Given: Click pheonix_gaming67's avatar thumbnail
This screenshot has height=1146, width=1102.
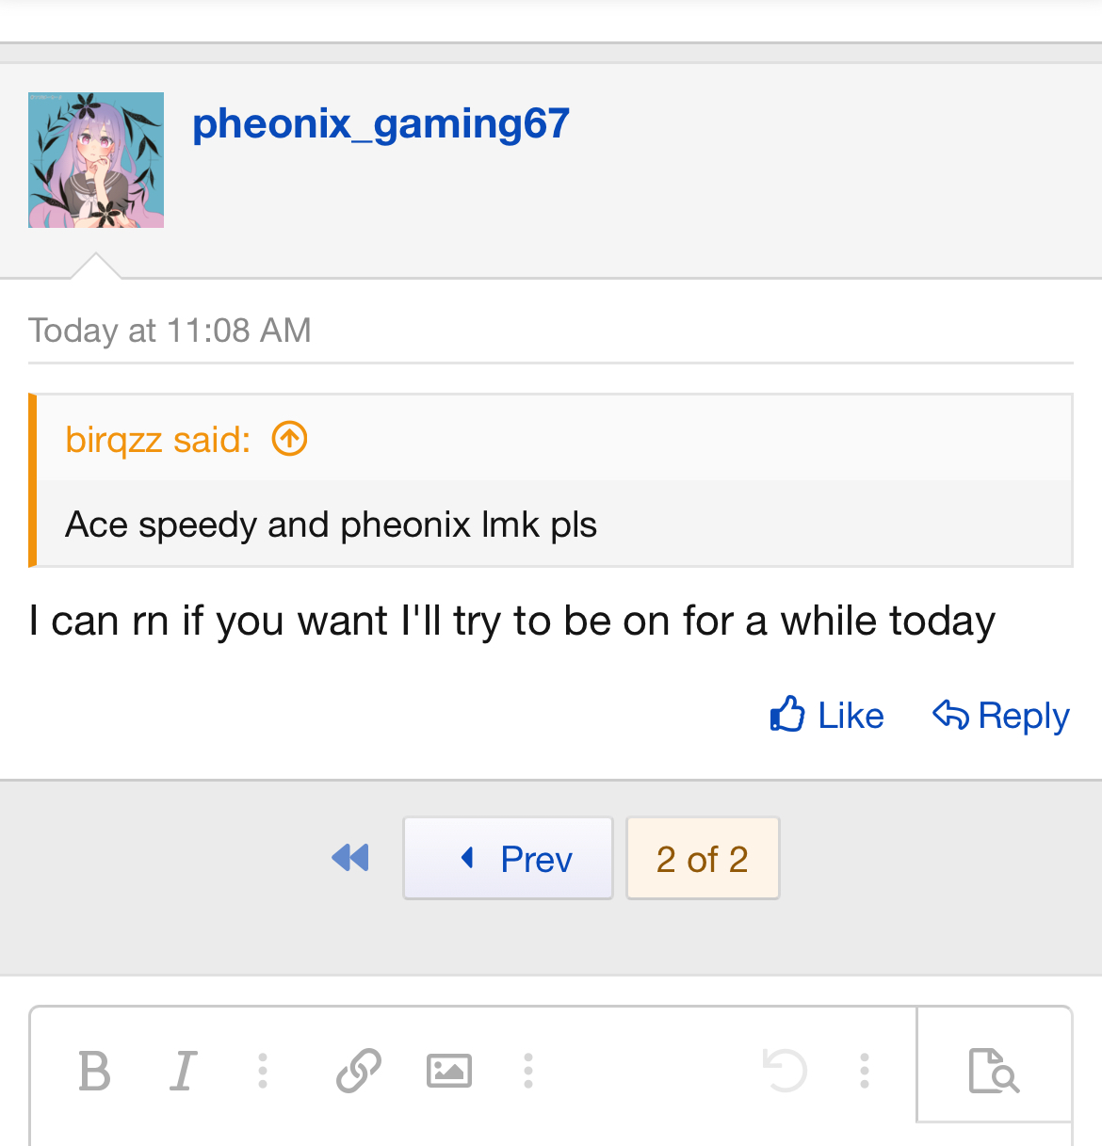Looking at the screenshot, I should pos(96,160).
